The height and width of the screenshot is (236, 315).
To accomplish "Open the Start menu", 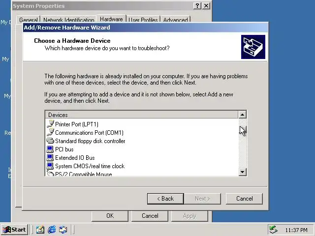I will (14, 230).
